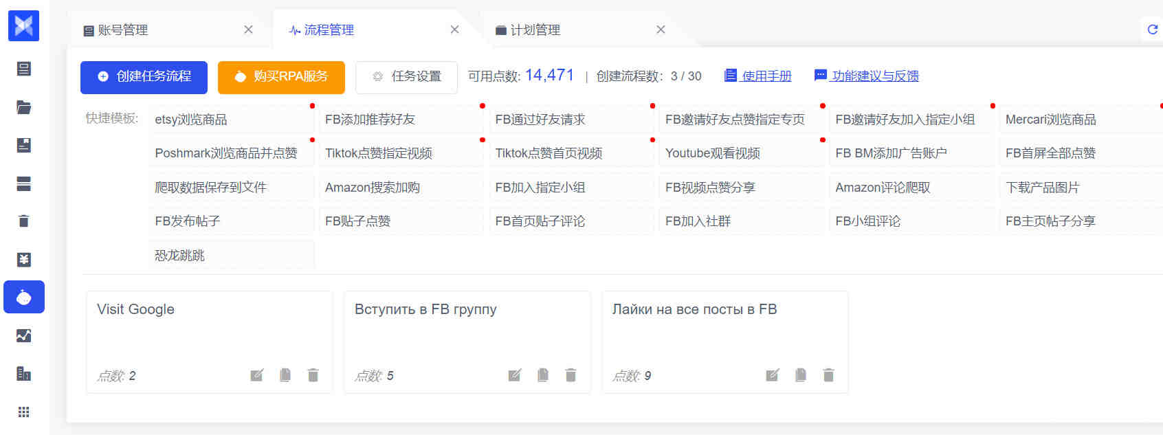Select the FB通过好友请求 template
This screenshot has width=1163, height=435.
[572, 120]
